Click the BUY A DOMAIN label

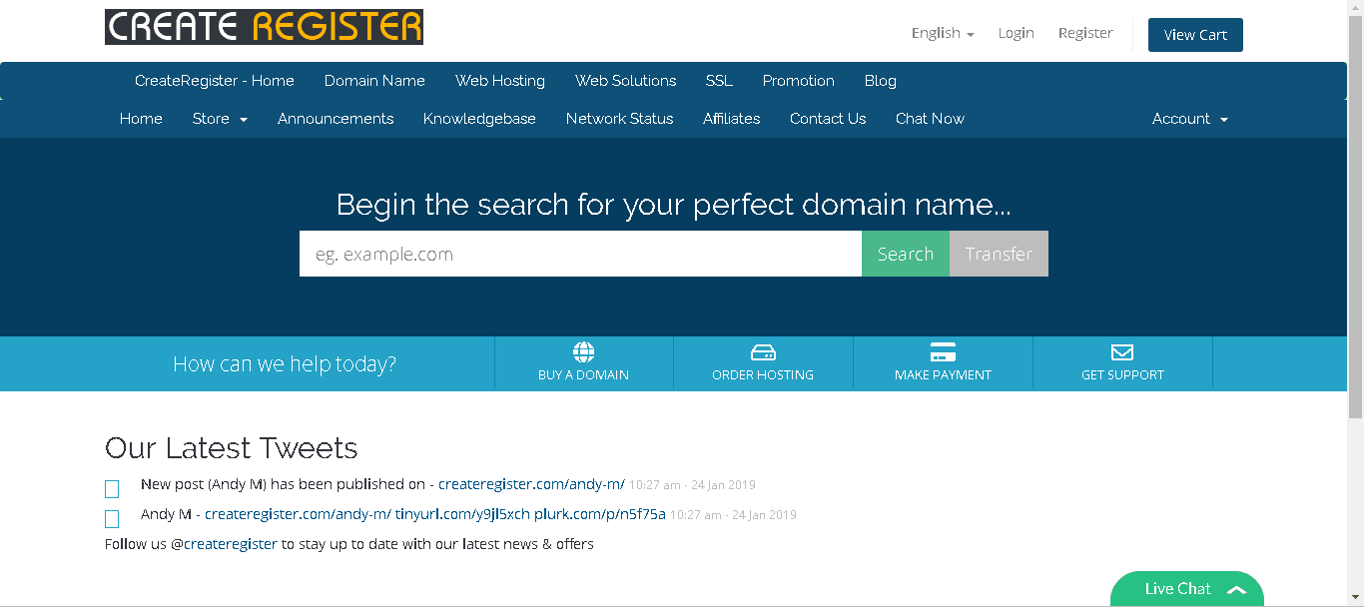pos(583,375)
